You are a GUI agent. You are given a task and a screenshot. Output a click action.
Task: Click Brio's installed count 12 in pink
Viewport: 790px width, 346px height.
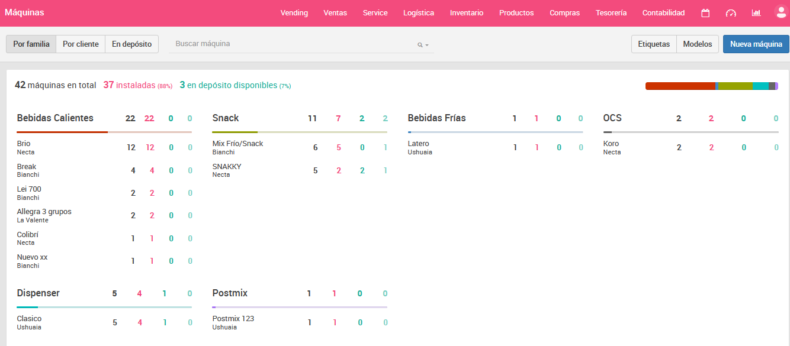[150, 148]
